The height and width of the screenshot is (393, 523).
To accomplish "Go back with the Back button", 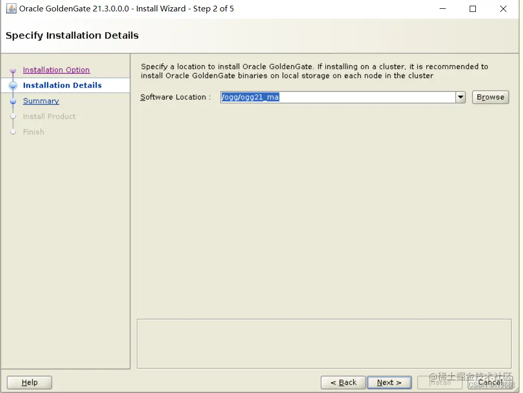I will [x=343, y=382].
